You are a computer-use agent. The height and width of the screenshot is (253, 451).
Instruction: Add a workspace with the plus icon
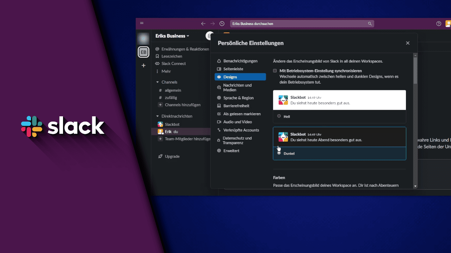point(143,65)
